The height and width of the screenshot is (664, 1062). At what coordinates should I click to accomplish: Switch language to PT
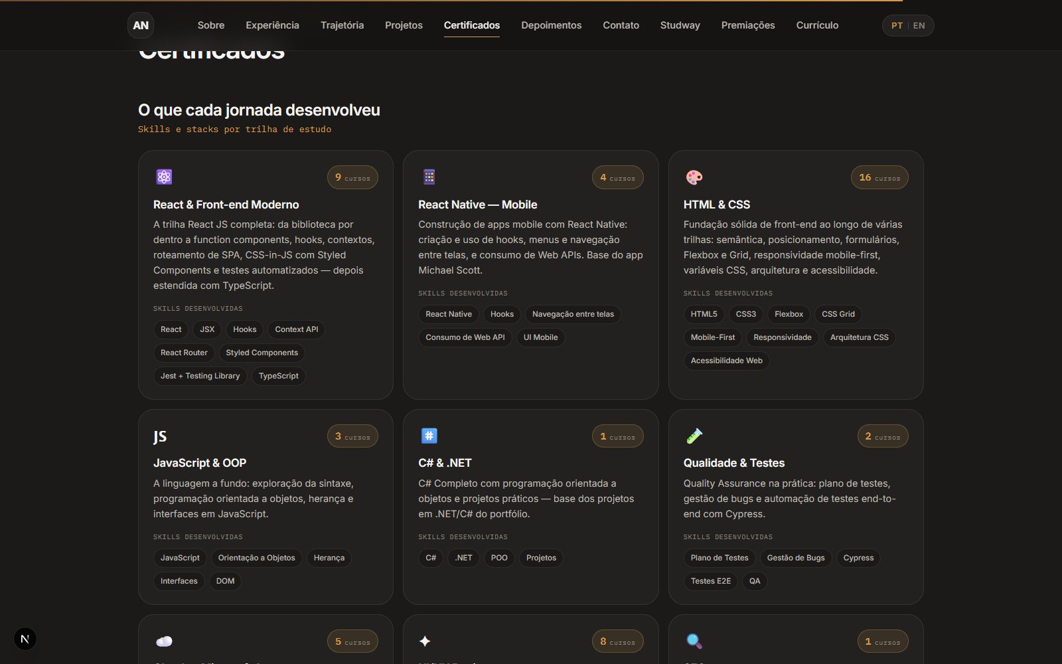897,25
